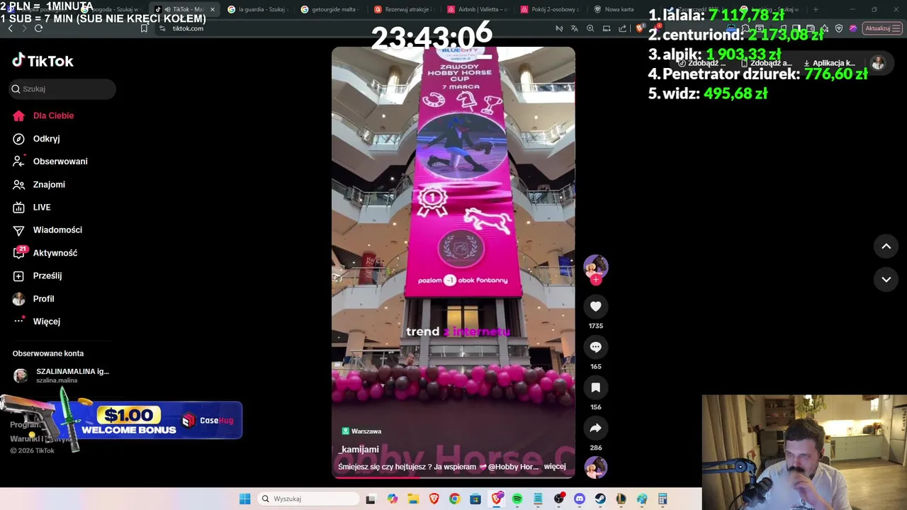907x510 pixels.
Task: Click the taskbar Wyszukaj search box
Action: 308,499
